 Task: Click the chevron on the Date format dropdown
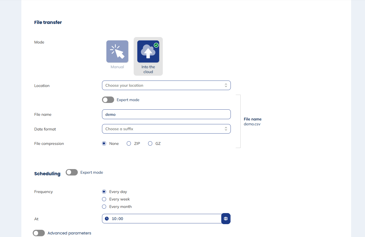(226, 129)
